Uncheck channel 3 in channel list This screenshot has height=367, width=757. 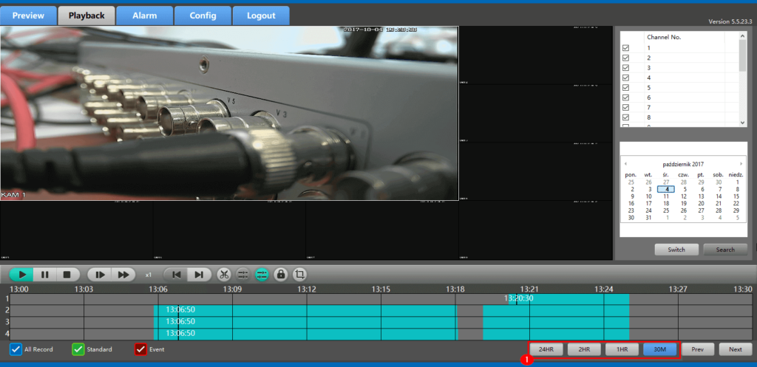(x=626, y=68)
